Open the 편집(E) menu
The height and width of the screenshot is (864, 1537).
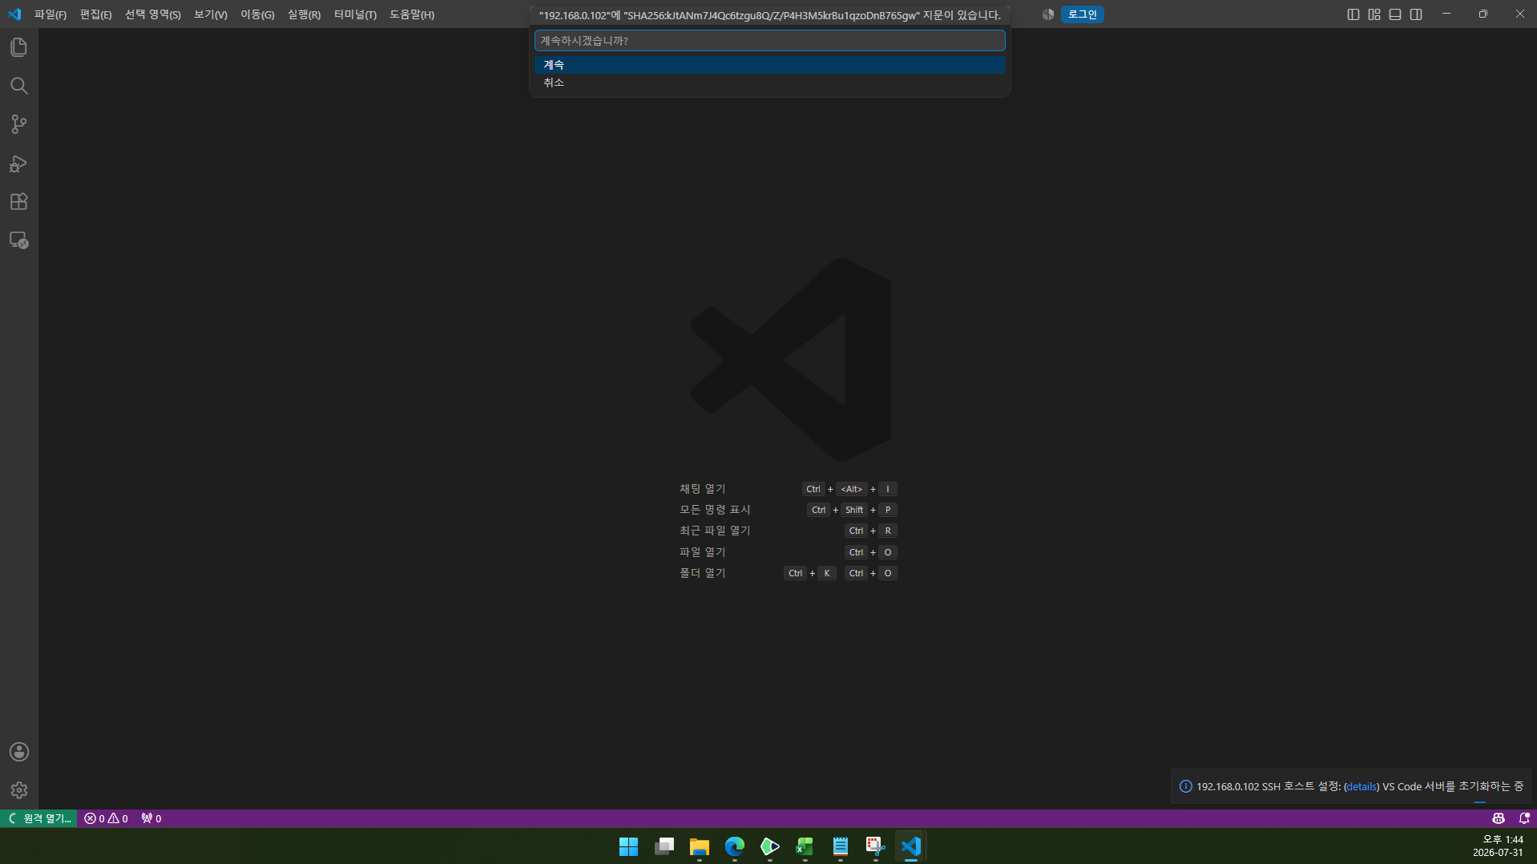click(x=96, y=14)
